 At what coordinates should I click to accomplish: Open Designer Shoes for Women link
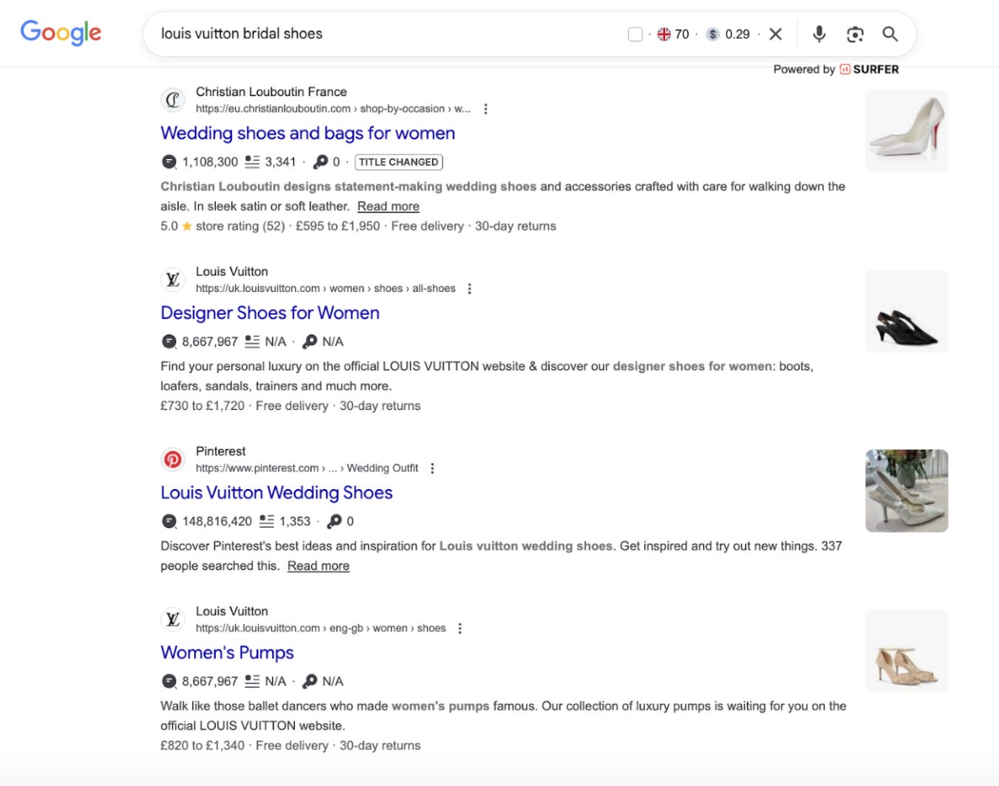tap(270, 312)
